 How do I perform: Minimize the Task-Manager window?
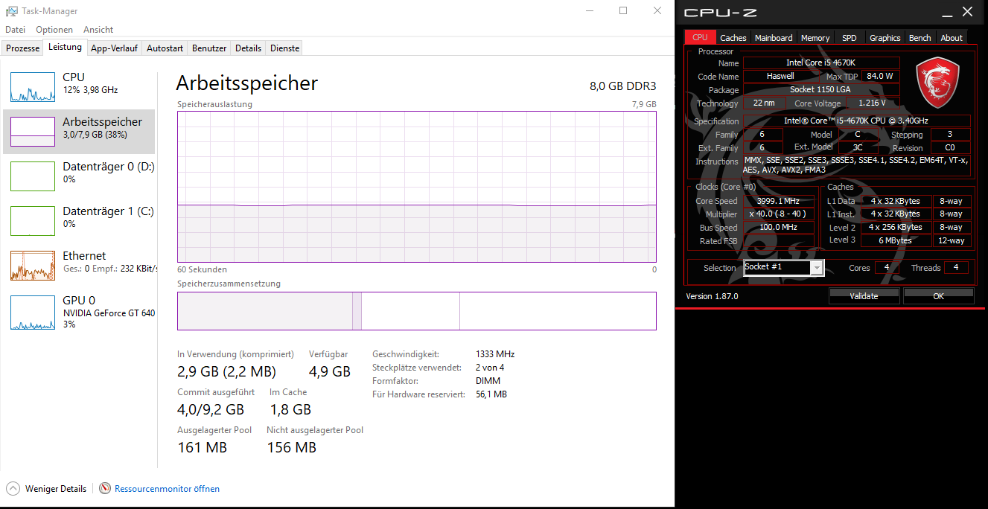click(589, 11)
